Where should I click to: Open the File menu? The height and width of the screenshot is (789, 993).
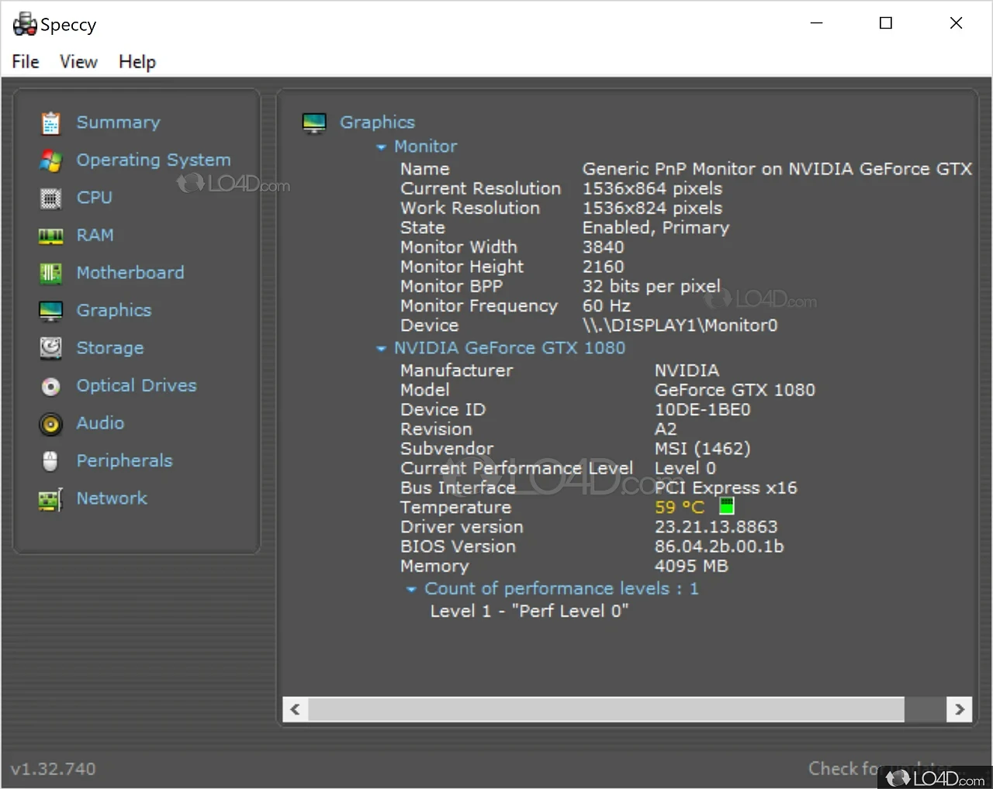pyautogui.click(x=26, y=62)
